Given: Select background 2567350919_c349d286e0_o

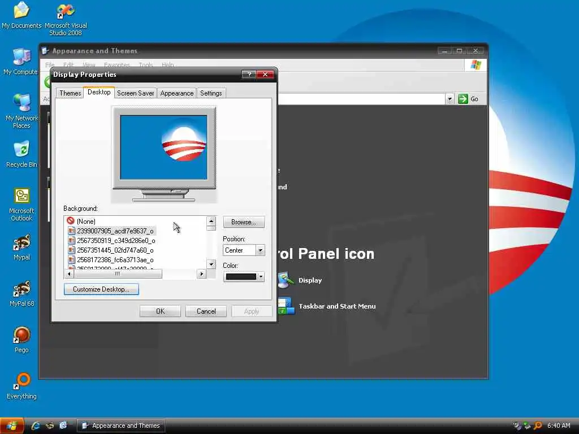Looking at the screenshot, I should coord(111,240).
